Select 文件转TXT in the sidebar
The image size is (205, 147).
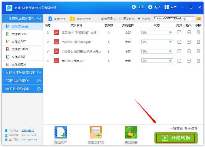pos(22,57)
